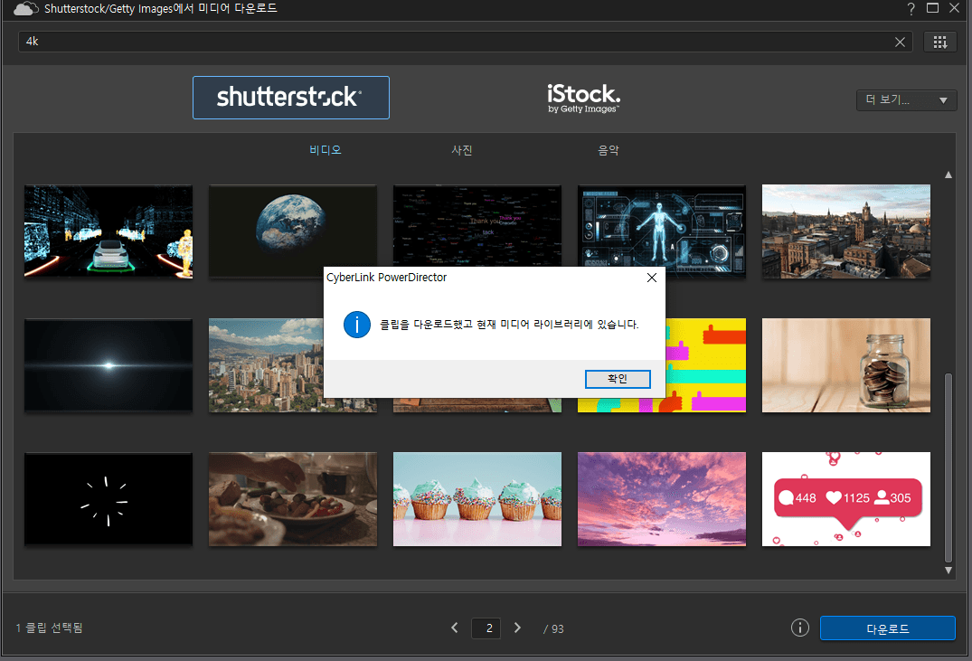Select the cupcakes video thumbnail
This screenshot has width=972, height=661.
point(477,499)
